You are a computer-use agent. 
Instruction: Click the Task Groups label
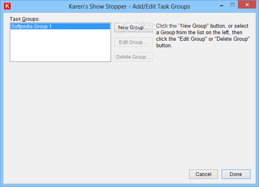(25, 19)
